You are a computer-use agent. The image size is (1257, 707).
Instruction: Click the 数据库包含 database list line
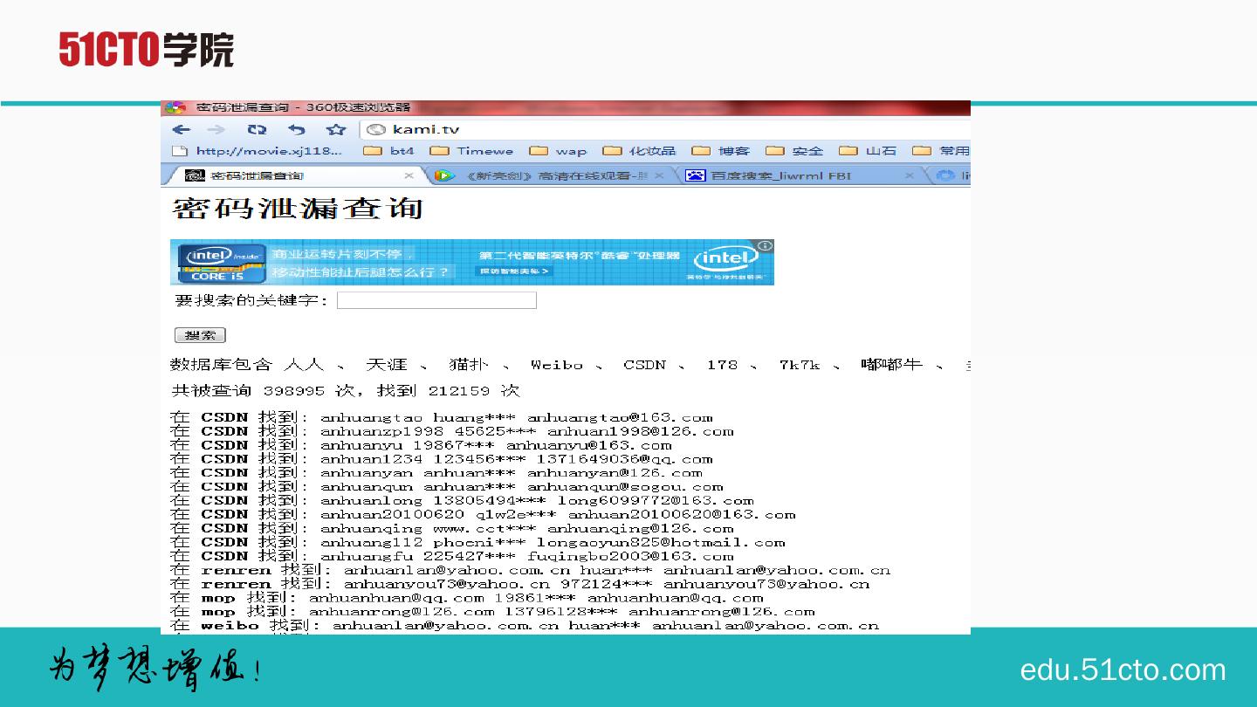tap(570, 365)
